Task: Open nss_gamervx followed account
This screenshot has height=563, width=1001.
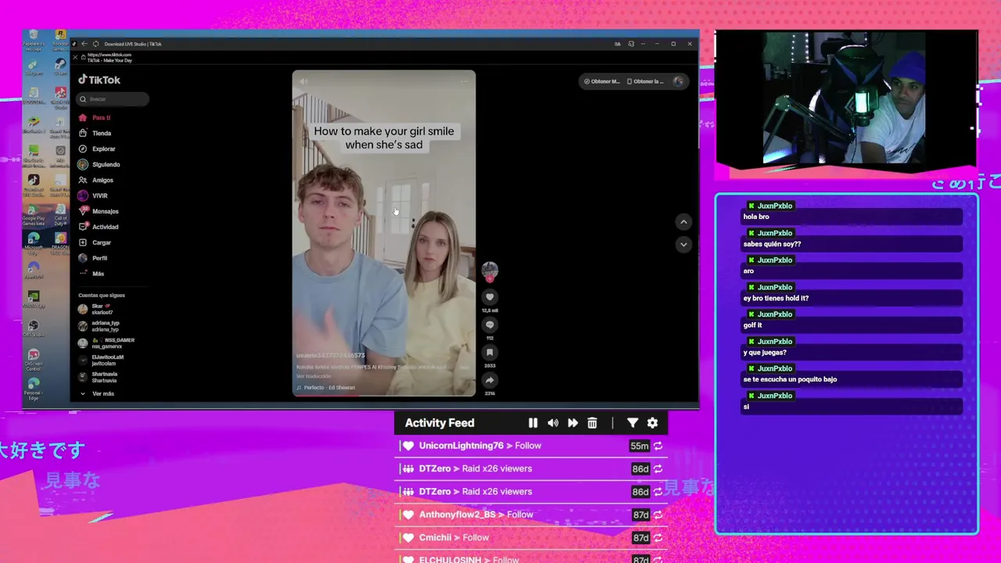Action: (x=106, y=343)
